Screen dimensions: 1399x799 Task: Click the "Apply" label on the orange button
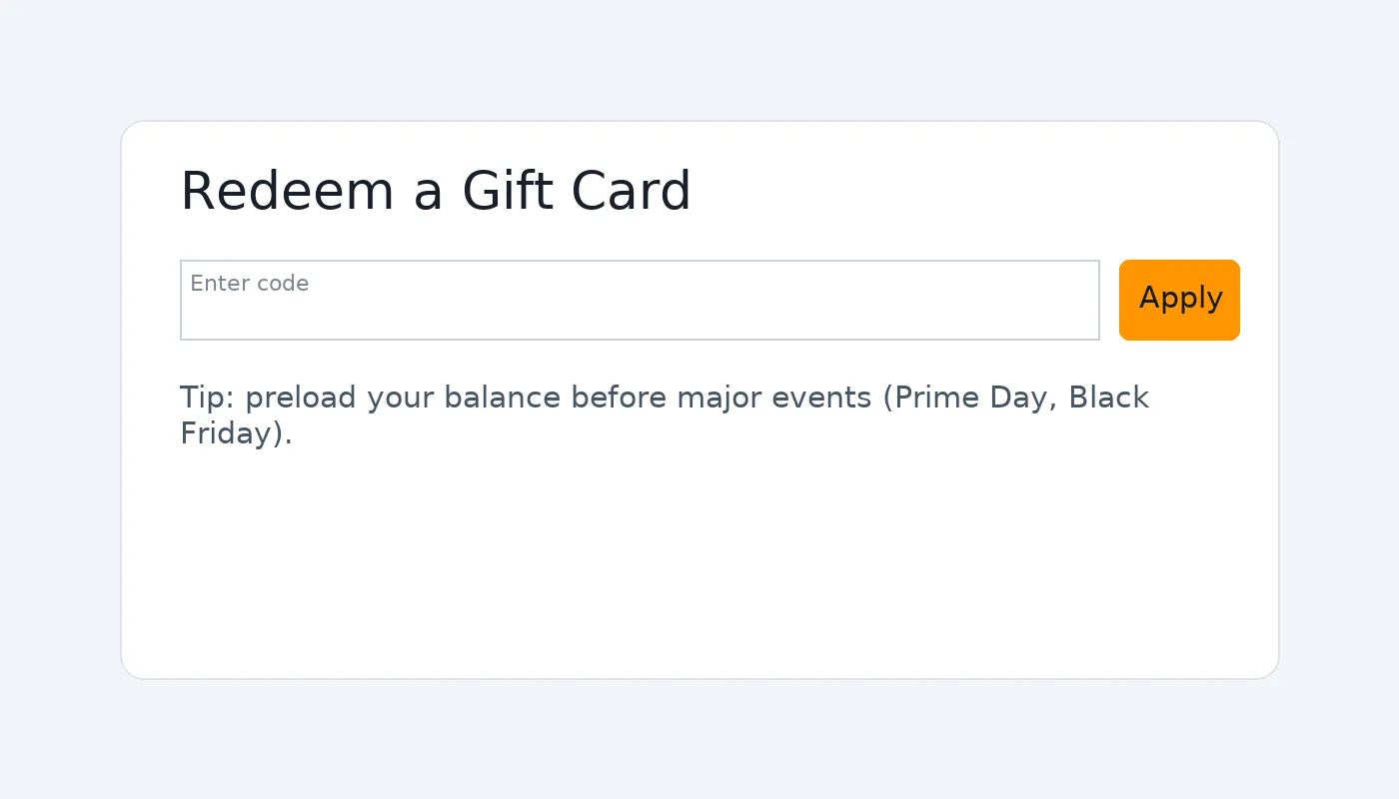click(1180, 298)
